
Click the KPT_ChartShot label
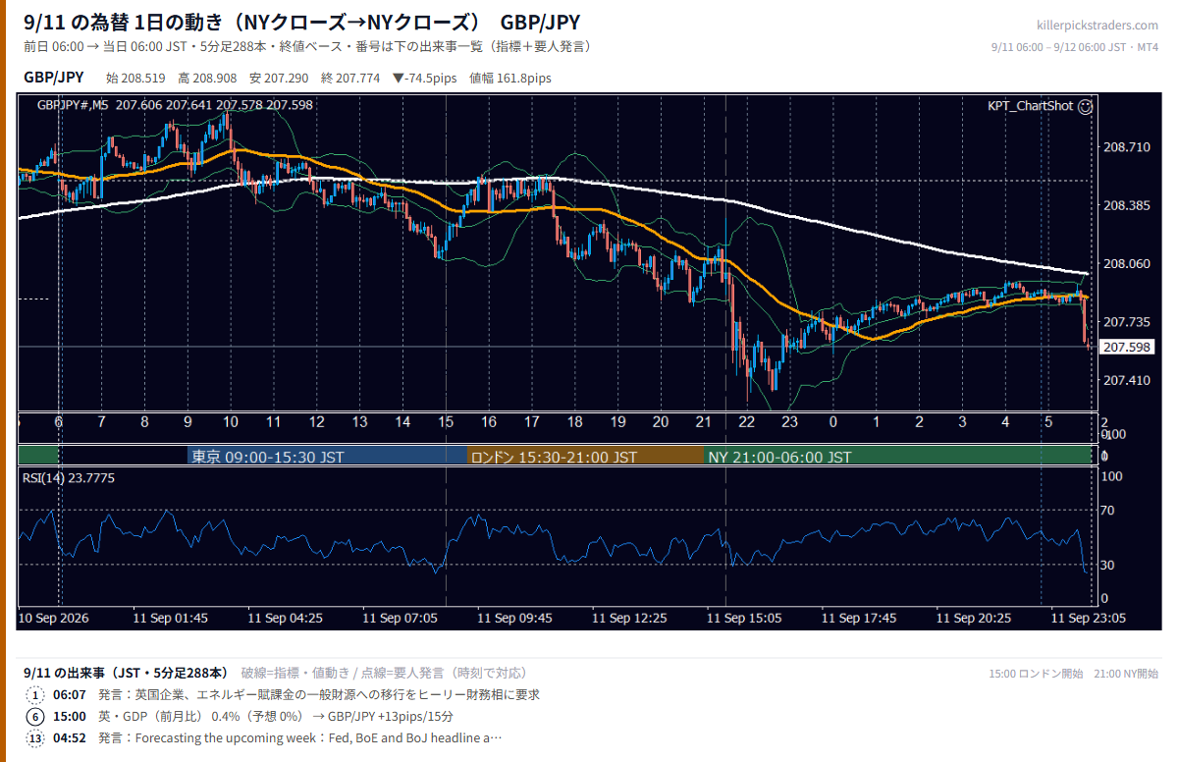(1030, 106)
